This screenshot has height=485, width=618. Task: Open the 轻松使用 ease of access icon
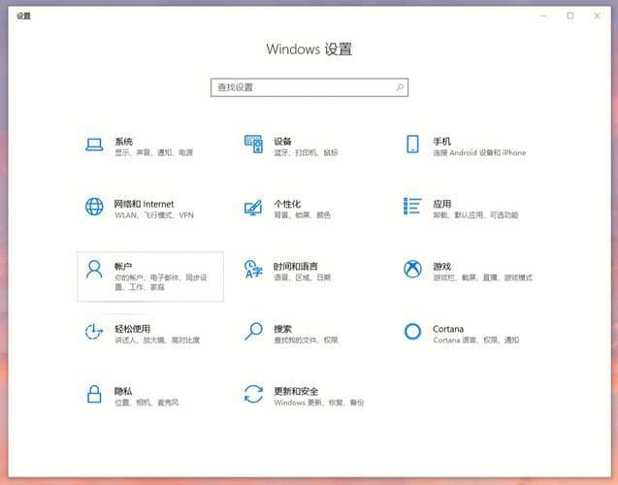pyautogui.click(x=94, y=332)
